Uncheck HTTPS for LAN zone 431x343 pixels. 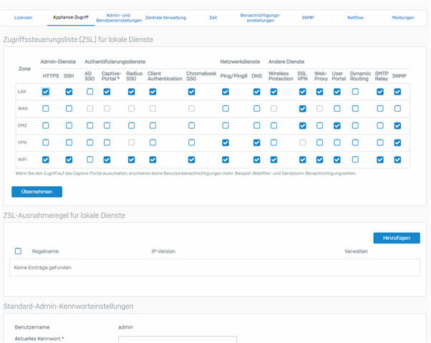pos(46,92)
